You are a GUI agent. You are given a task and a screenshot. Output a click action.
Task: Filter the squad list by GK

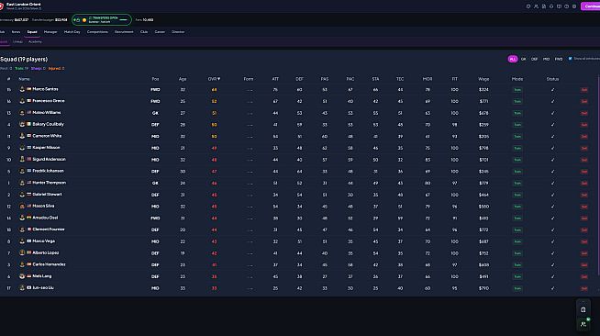coord(524,59)
